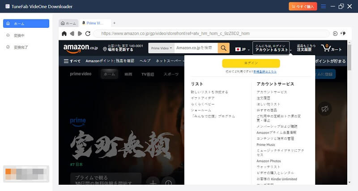Viewport: 358px width, 191px height.
Task: Click ウォッチリスト link
Action: click(268, 167)
